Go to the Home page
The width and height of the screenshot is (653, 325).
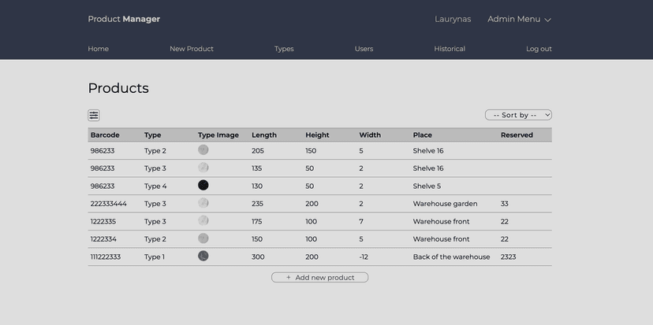point(99,49)
